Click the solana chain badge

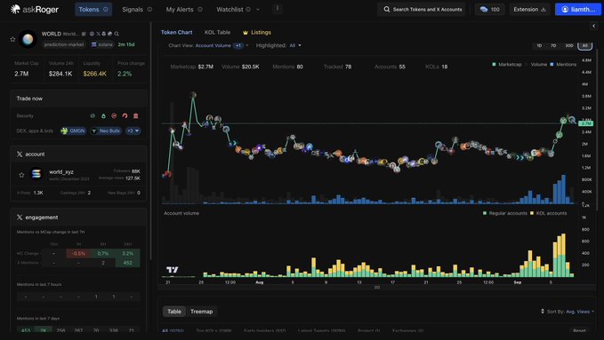click(x=101, y=44)
